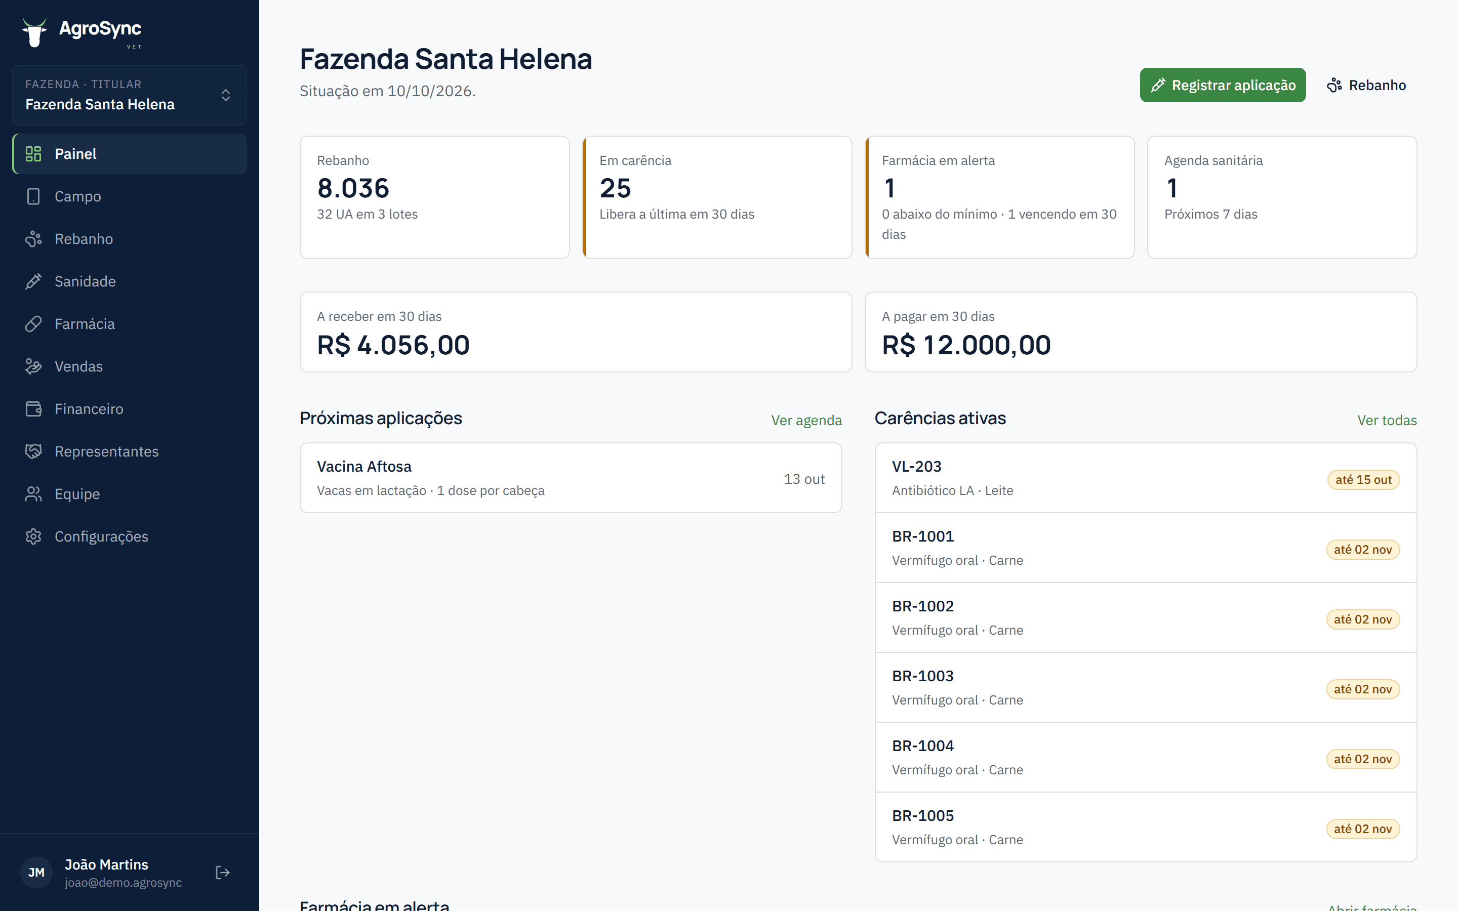Open the Vendas section
This screenshot has width=1458, height=911.
coord(130,366)
